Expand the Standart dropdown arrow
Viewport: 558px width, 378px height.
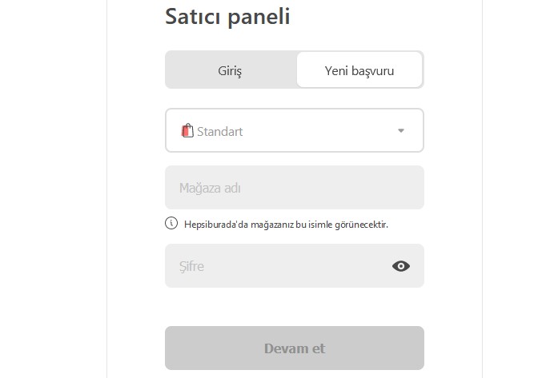[401, 131]
